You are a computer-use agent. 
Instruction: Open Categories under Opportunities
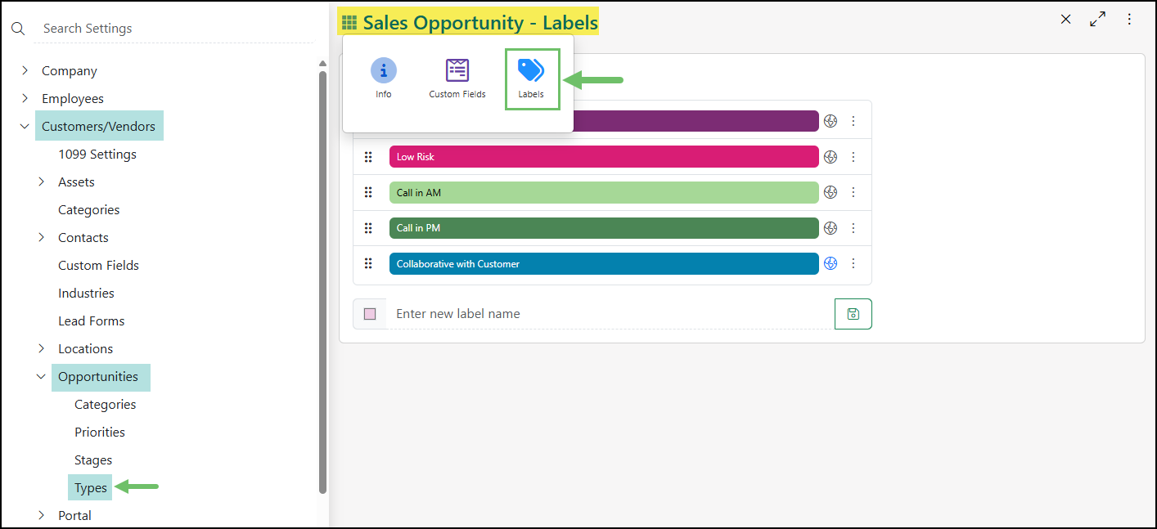coord(105,405)
